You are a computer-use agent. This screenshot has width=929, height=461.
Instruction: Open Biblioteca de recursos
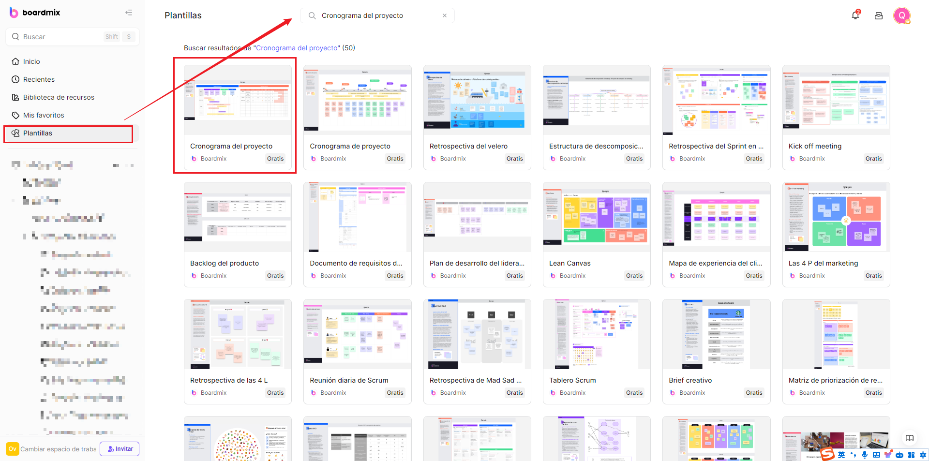click(53, 97)
